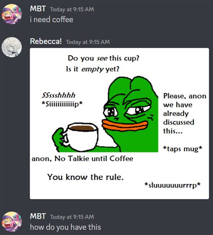
Task: Open MBT's avatar beside "how do you have this"
Action: [12, 222]
